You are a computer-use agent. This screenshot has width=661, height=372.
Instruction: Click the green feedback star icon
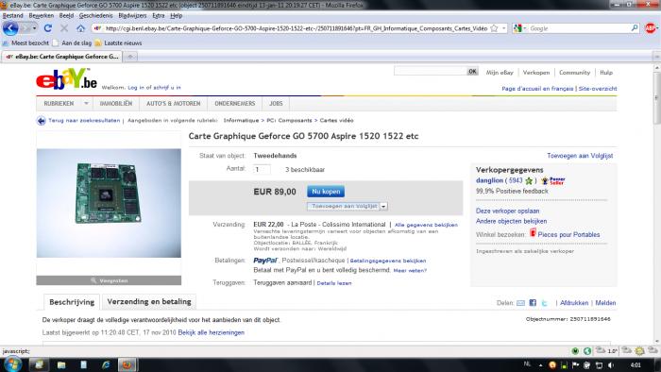pyautogui.click(x=529, y=180)
